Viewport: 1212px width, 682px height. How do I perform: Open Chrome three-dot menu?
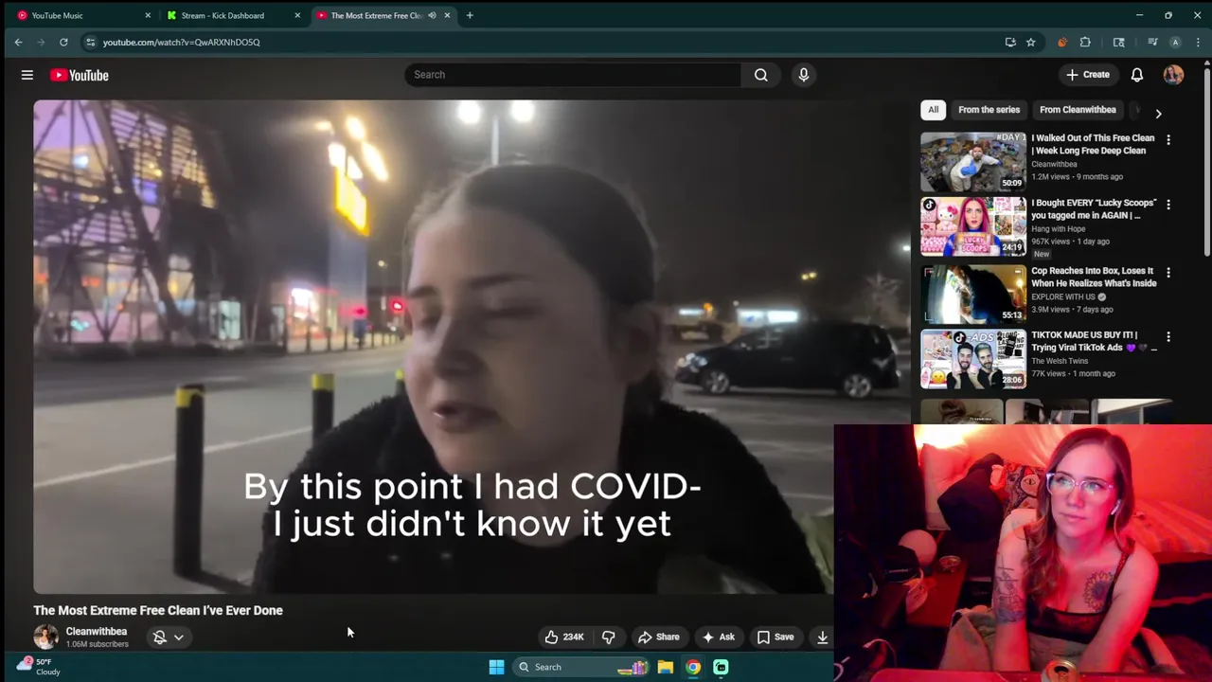(x=1198, y=42)
